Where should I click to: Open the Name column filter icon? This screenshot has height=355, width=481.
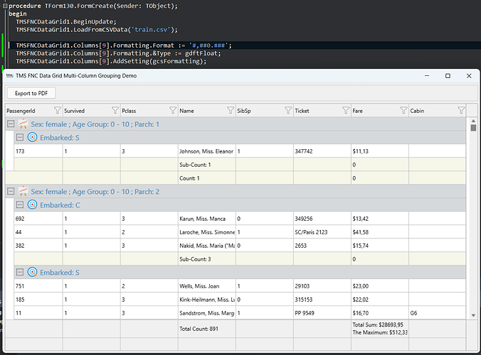point(230,110)
